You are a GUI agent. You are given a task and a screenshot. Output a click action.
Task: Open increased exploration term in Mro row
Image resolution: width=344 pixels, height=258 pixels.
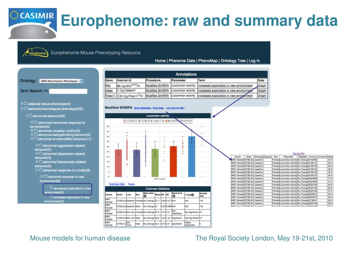(225, 86)
